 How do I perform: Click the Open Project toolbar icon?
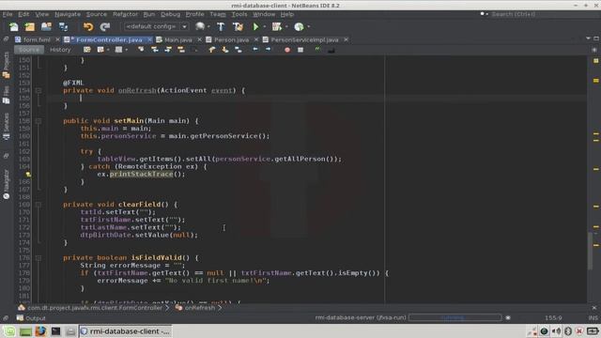pos(46,26)
